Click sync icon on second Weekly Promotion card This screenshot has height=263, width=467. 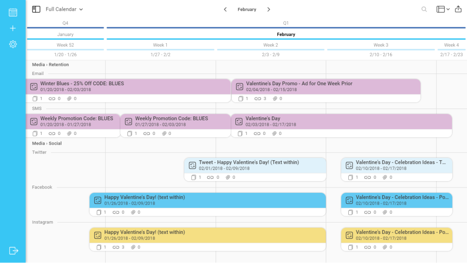tap(128, 121)
